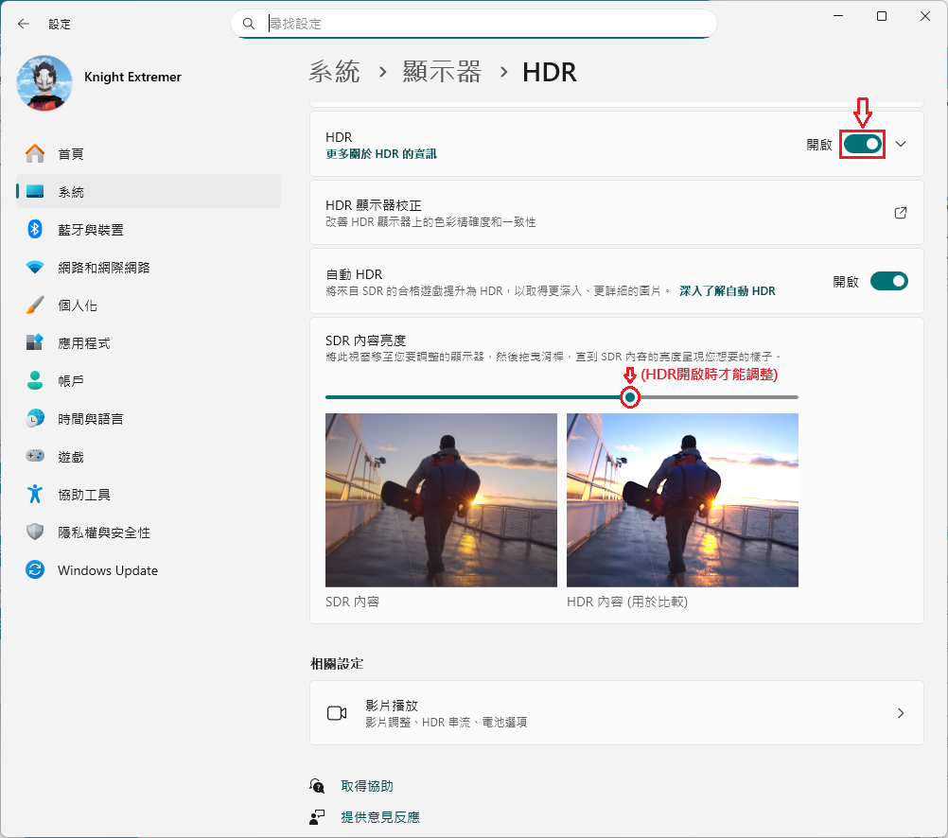Click the filled teal part of the brightness slider

pos(474,397)
